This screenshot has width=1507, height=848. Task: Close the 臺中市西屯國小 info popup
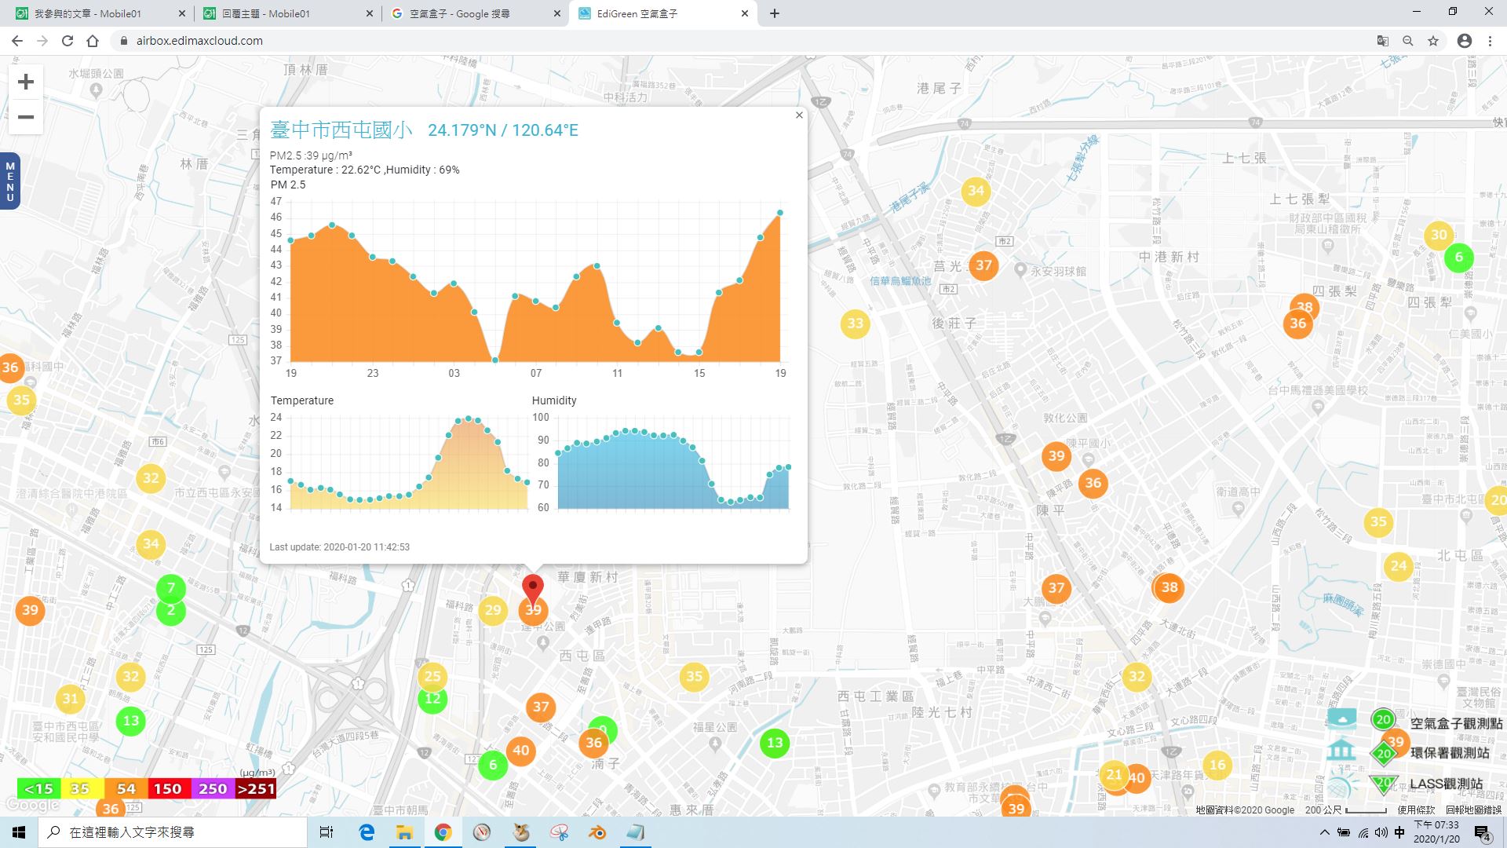799,115
